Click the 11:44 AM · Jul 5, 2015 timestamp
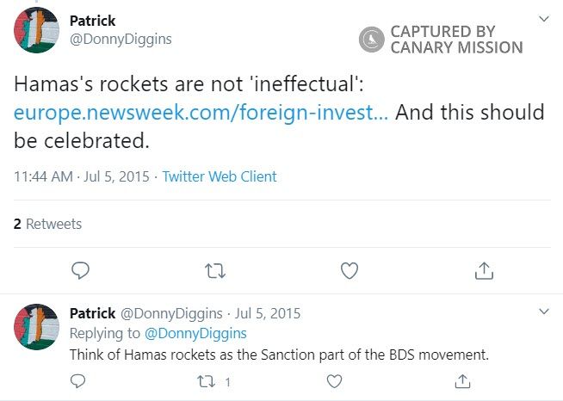The width and height of the screenshot is (563, 401). 81,176
